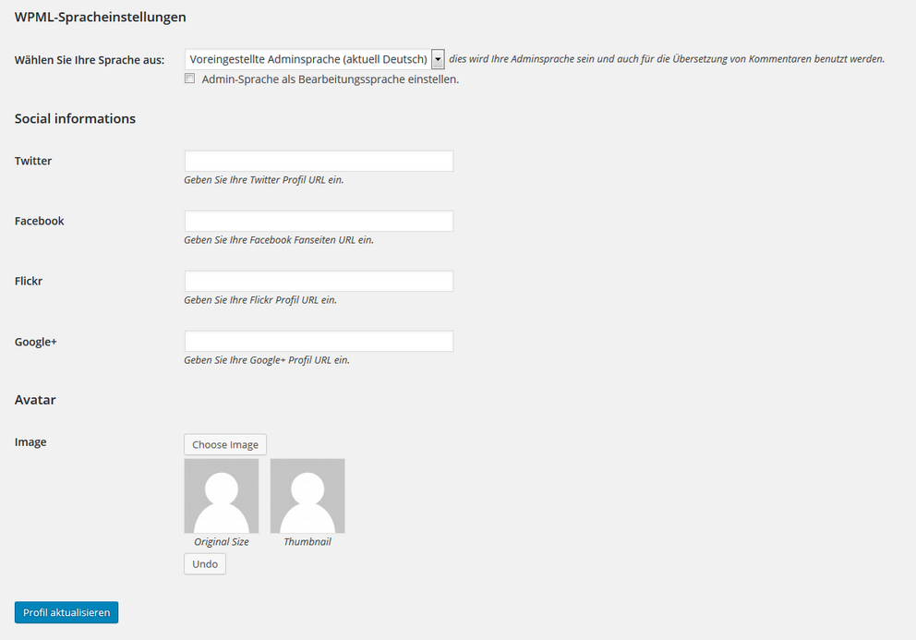
Task: Focus the Google+ URL input field
Action: click(319, 342)
